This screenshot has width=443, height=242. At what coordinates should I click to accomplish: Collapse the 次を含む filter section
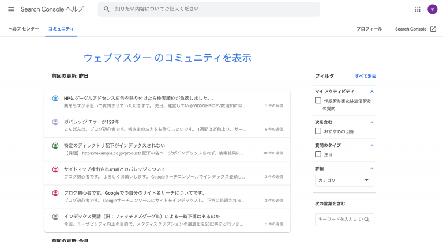(372, 122)
